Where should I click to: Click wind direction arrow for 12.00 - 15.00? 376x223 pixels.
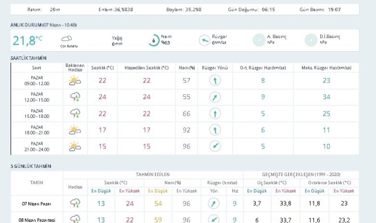[x=215, y=97]
